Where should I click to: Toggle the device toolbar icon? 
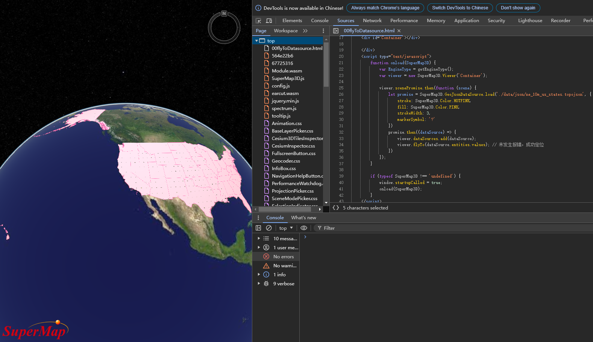click(x=269, y=21)
